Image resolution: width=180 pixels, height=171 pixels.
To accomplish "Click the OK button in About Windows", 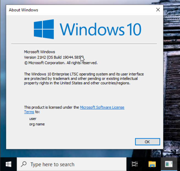I will pyautogui.click(x=147, y=142).
